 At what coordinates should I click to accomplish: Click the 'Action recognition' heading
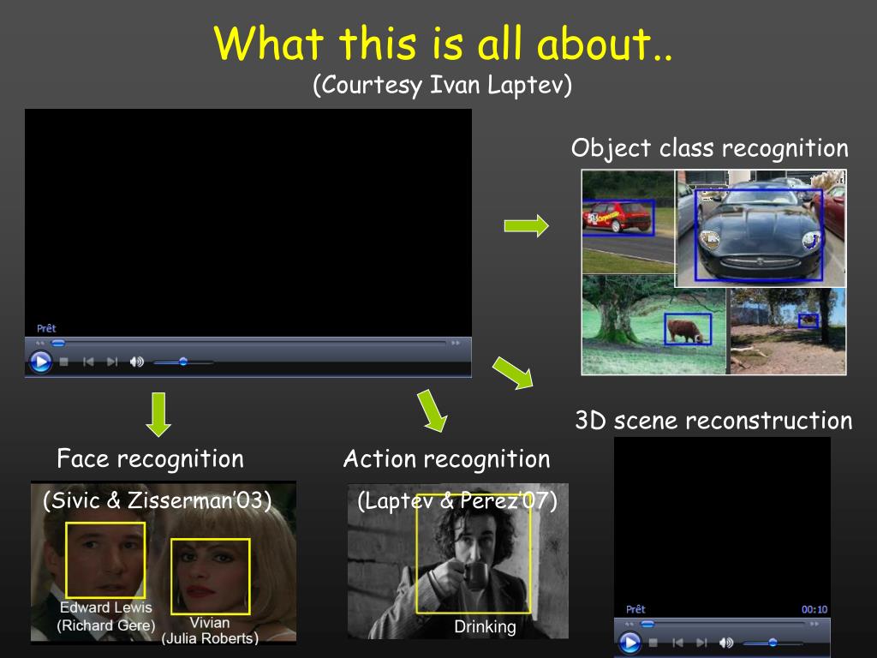point(447,459)
